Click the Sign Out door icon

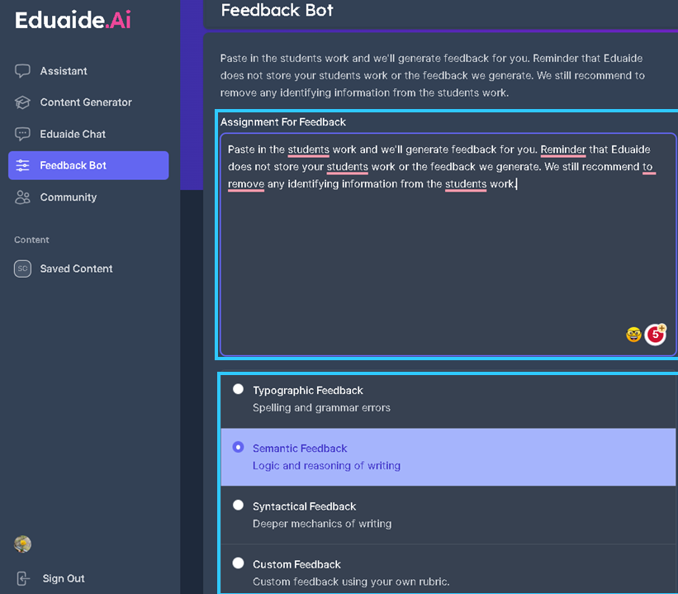[x=23, y=578]
